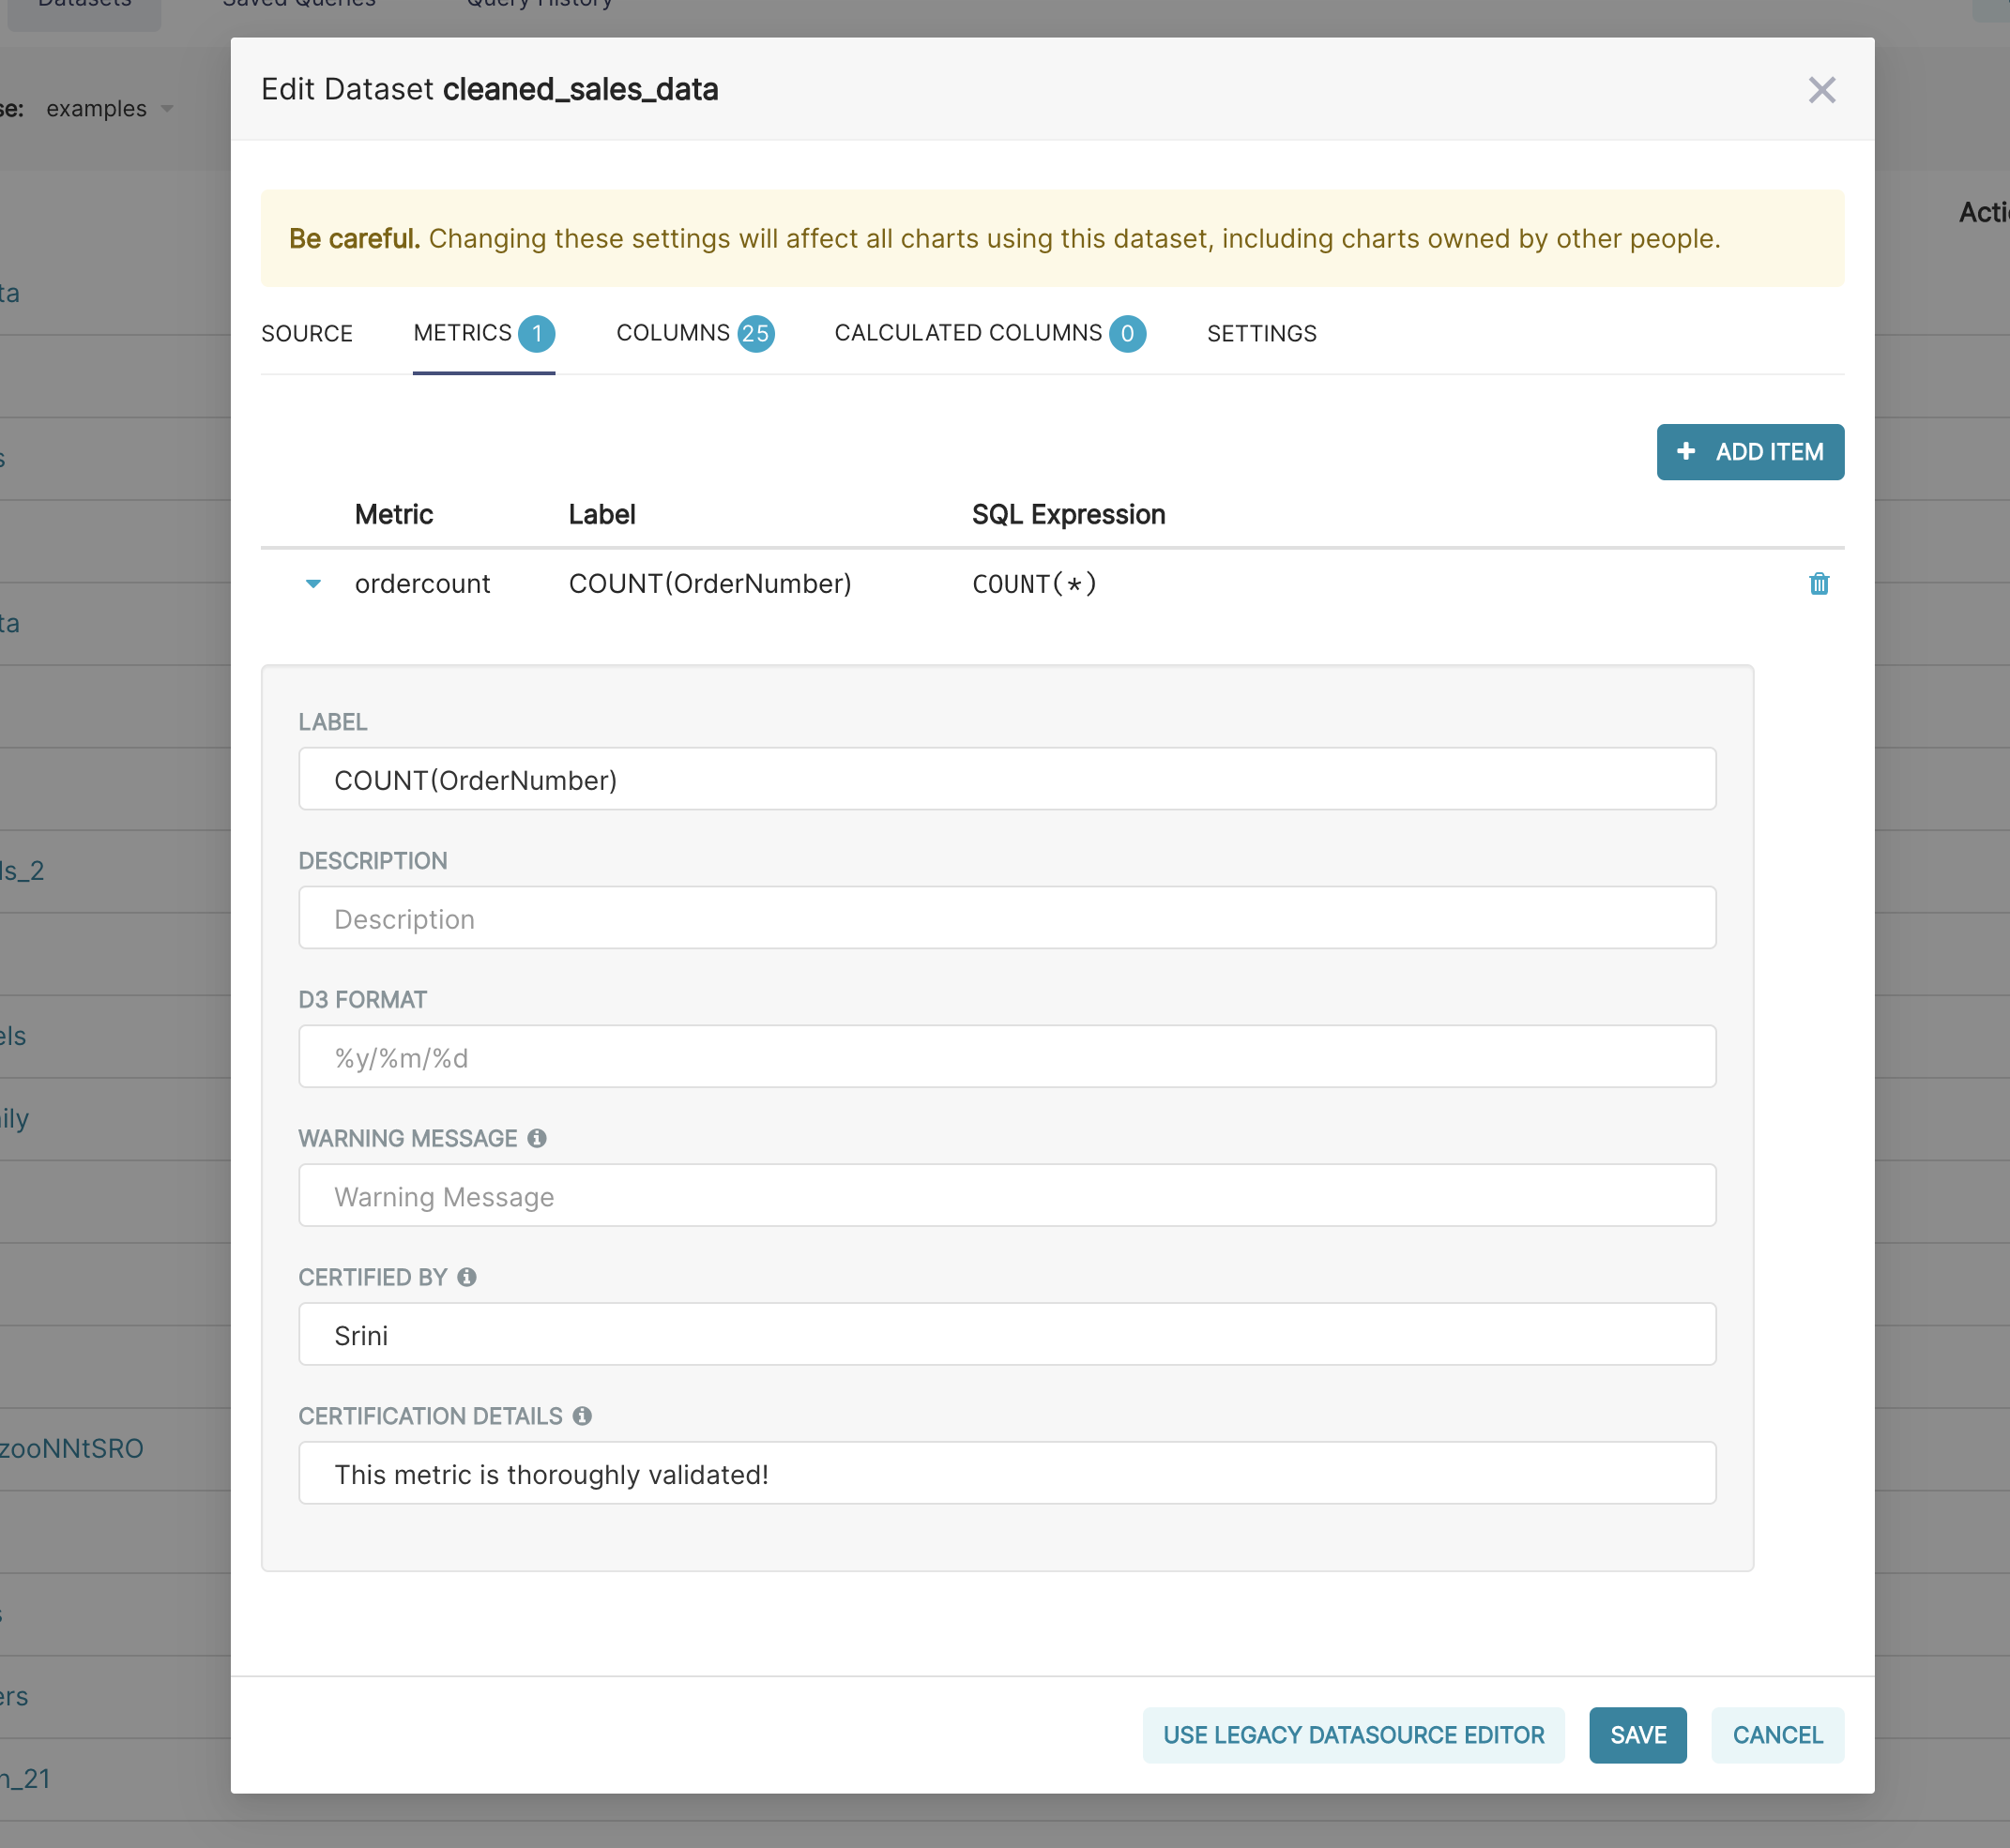Switch to the SOURCE tab

[x=306, y=333]
